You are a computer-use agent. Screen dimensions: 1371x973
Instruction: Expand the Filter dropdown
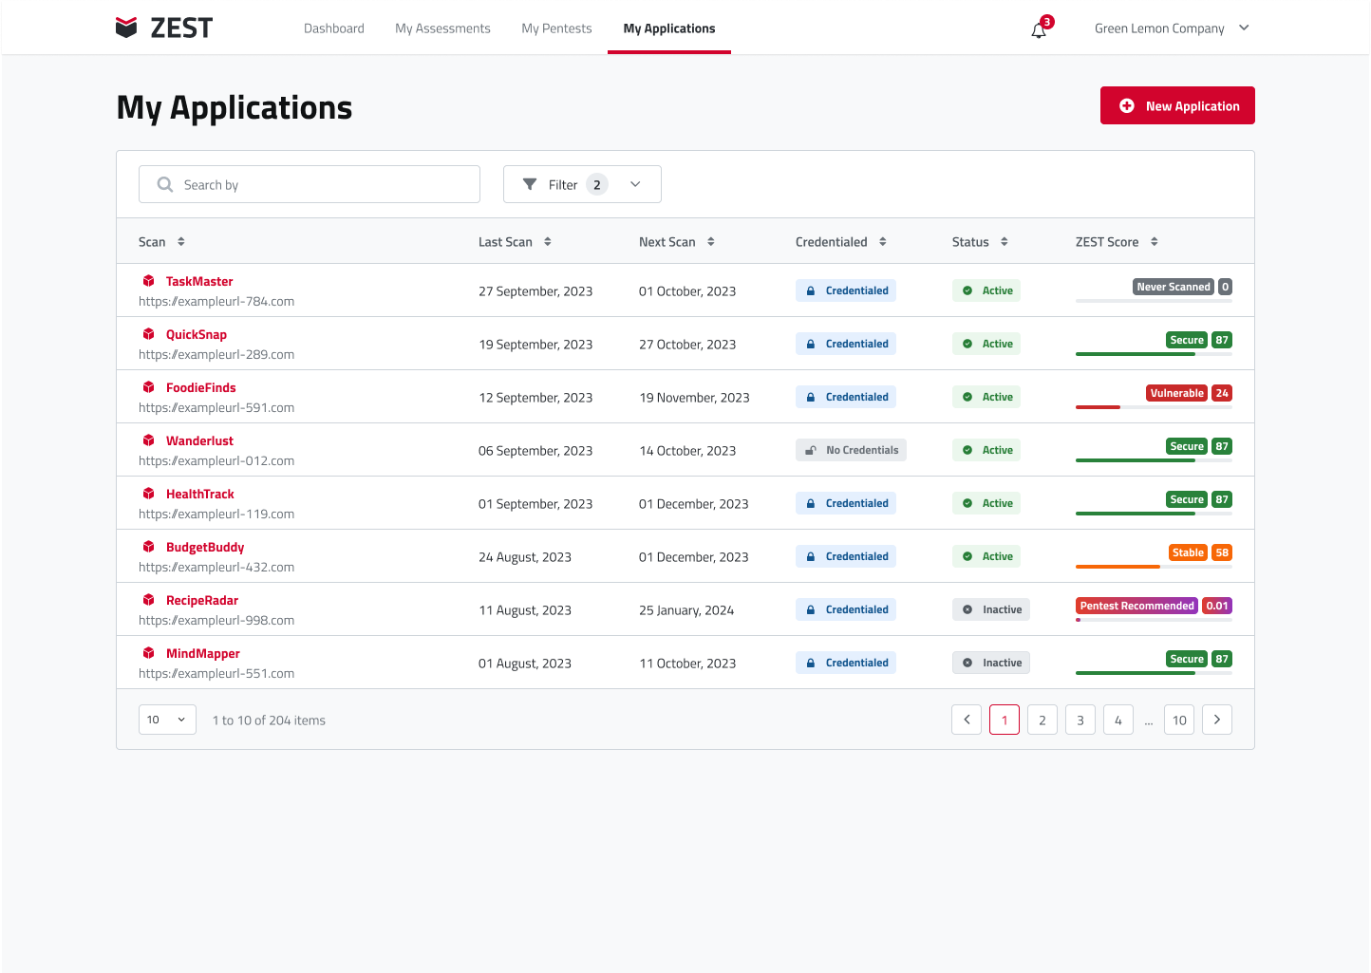[634, 184]
